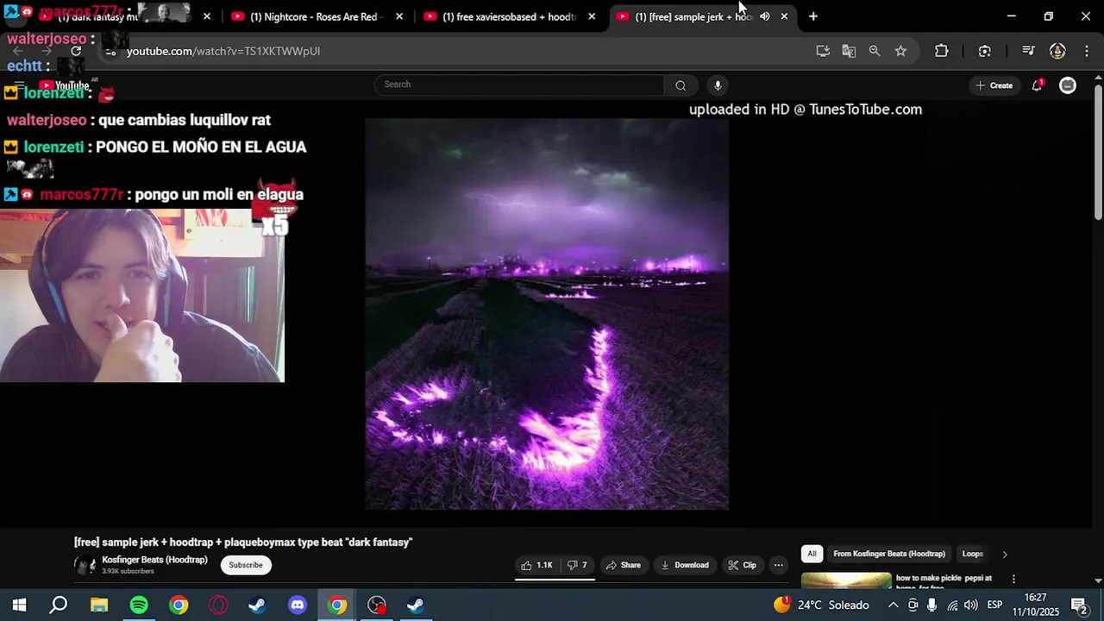Open the Google Lens screenshot search icon
Image resolution: width=1104 pixels, height=621 pixels.
pos(984,51)
